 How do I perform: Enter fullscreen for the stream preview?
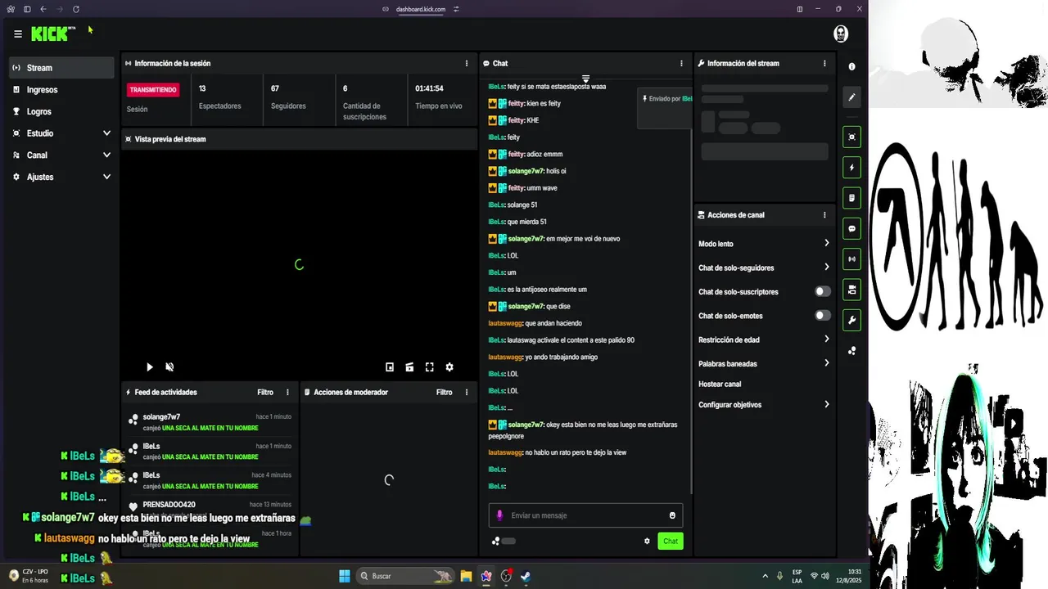pos(429,367)
